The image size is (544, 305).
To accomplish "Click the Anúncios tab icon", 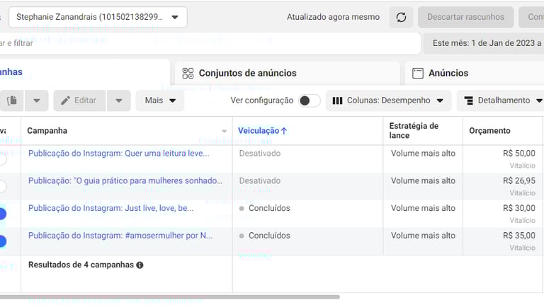I will point(418,73).
